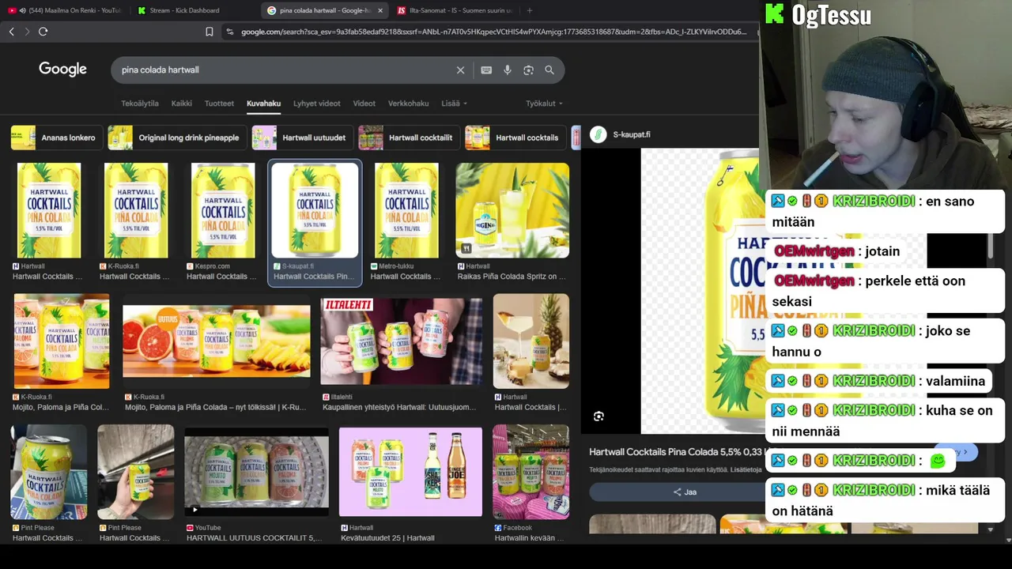Open the Pint Please image of hand holding can
This screenshot has width=1012, height=569.
[135, 472]
